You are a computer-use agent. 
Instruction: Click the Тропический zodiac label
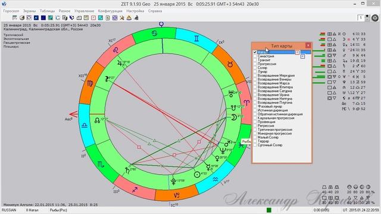click(13, 35)
